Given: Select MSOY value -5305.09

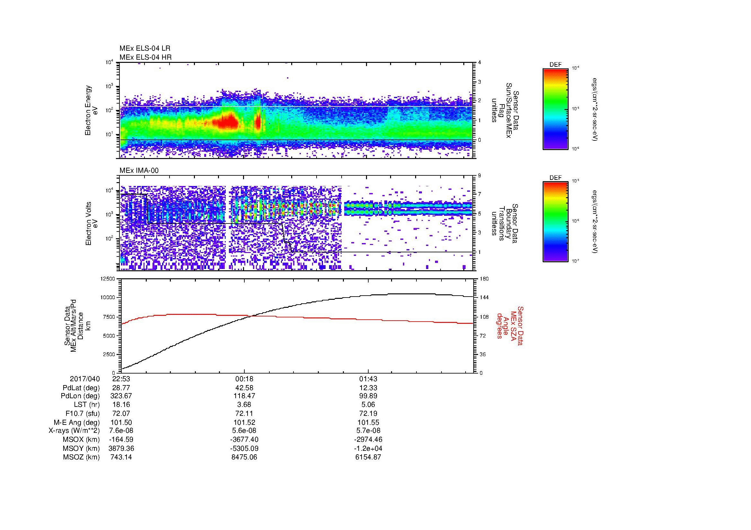Looking at the screenshot, I should (244, 448).
